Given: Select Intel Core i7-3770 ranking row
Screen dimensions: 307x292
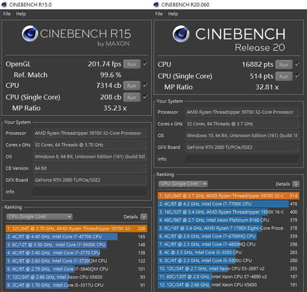Looking at the screenshot, I should (76, 253).
